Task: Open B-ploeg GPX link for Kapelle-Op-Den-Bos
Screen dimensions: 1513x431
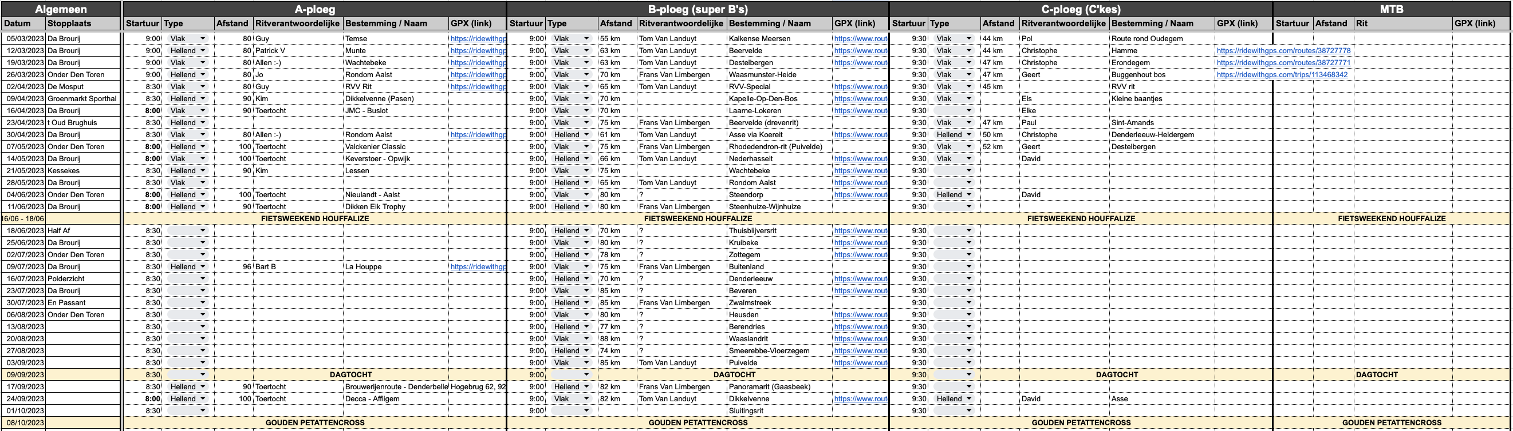Action: click(x=861, y=98)
